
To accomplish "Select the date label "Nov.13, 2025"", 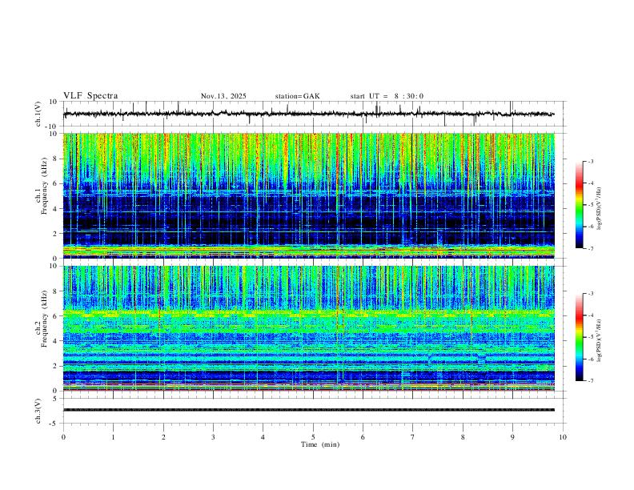I will pos(223,96).
